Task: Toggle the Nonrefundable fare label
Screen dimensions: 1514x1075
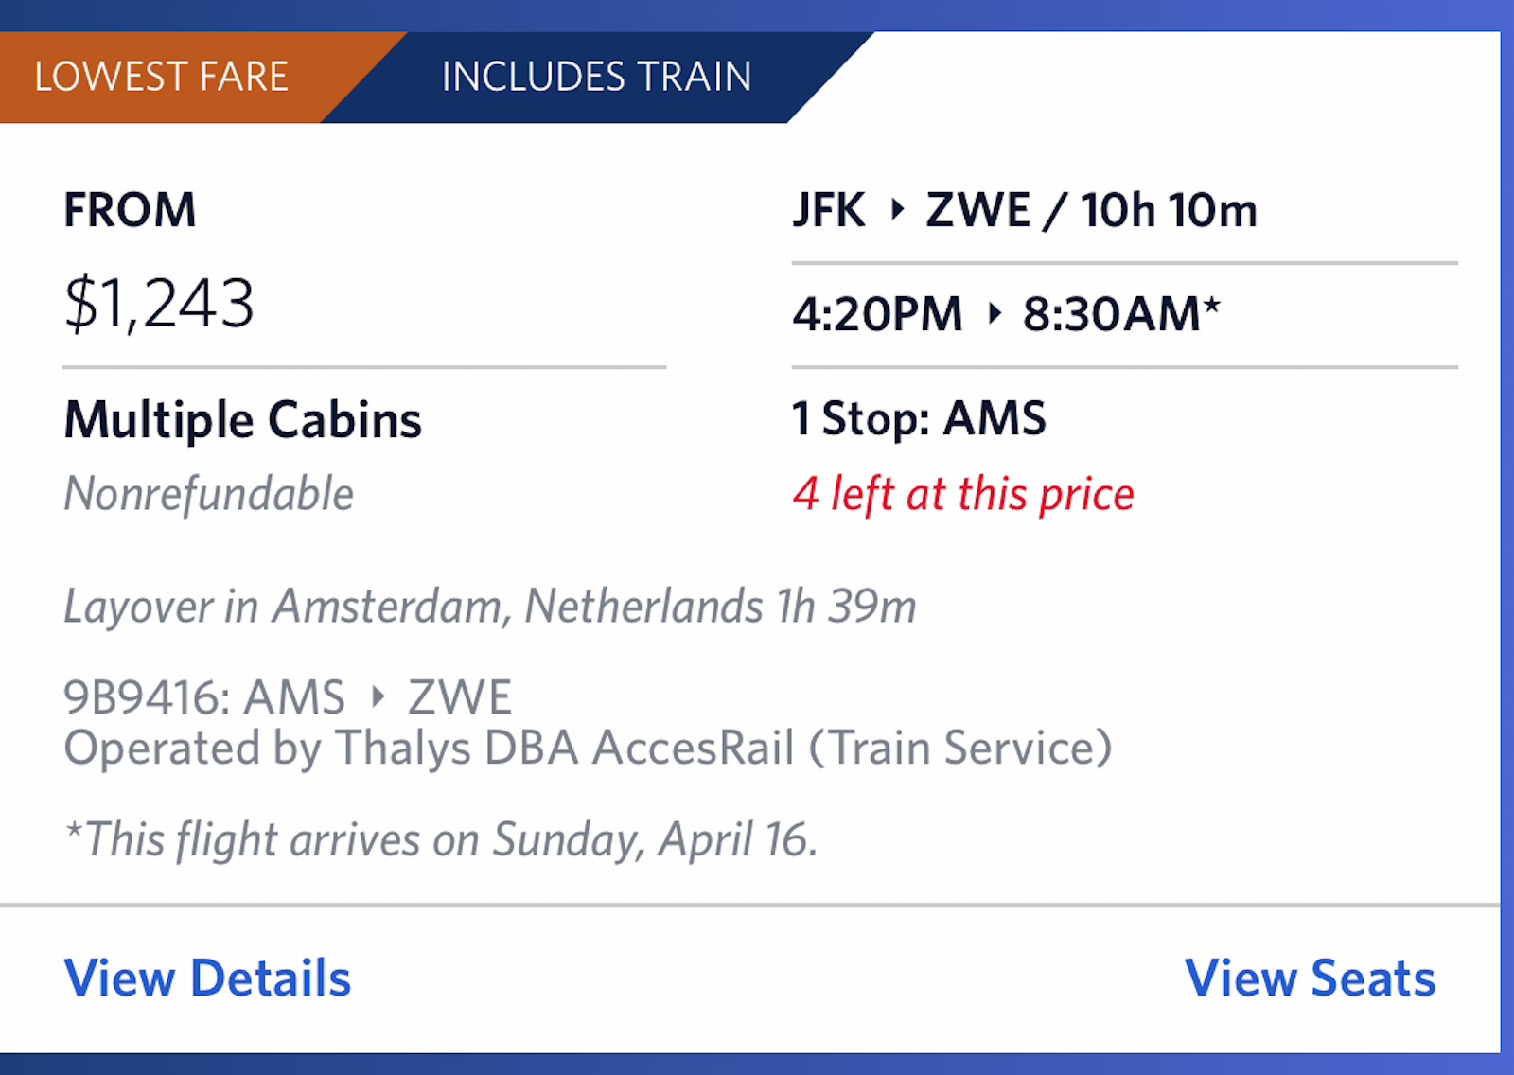Action: tap(207, 492)
